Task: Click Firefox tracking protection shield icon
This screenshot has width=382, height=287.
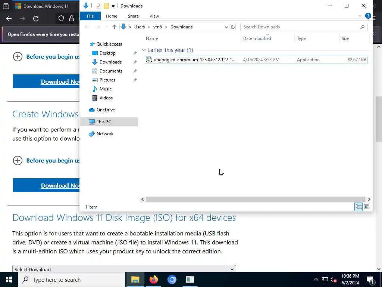Action: click(x=61, y=19)
